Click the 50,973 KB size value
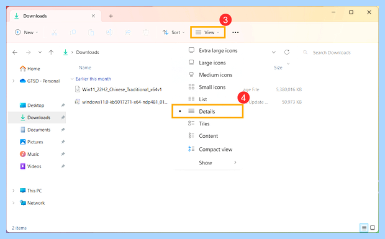Viewport: 385px width, 239px height. [292, 102]
